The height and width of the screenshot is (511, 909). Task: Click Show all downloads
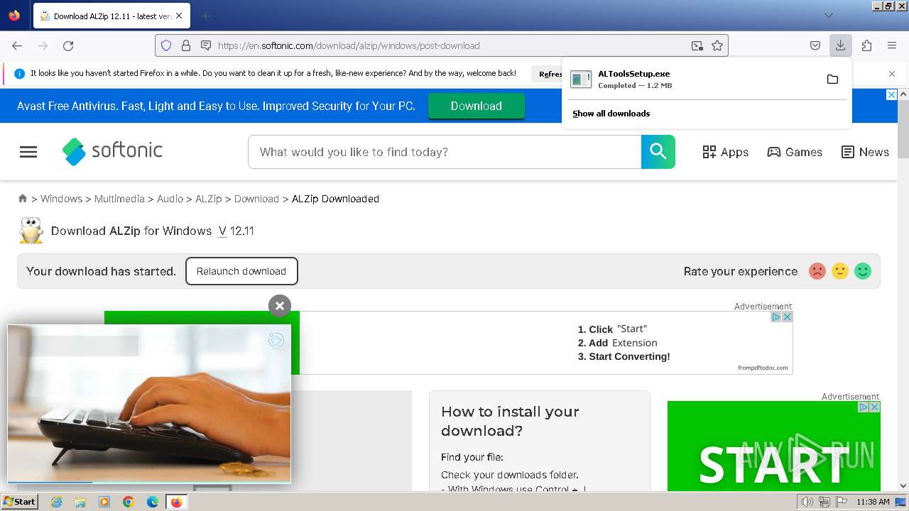pos(611,114)
